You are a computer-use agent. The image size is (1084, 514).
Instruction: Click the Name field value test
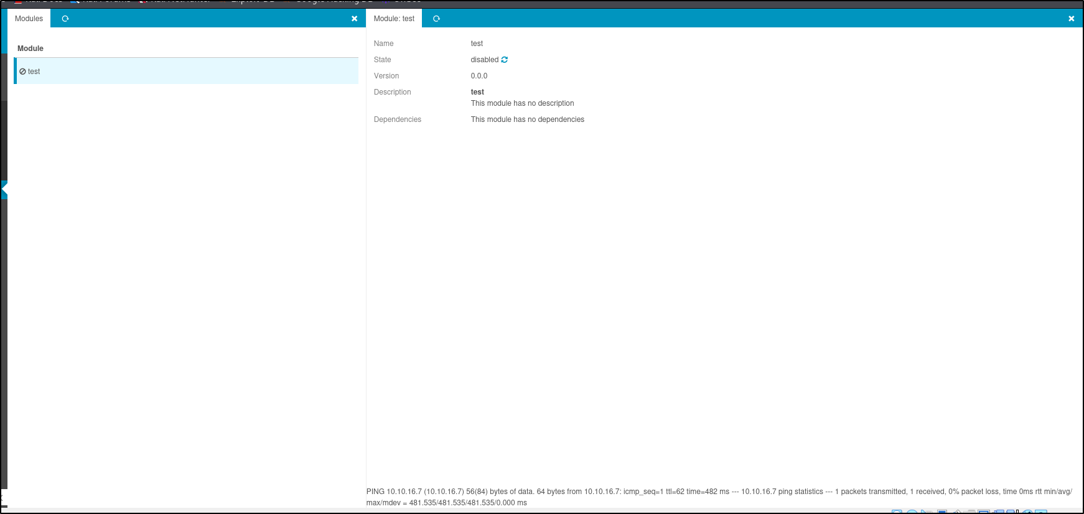click(477, 44)
